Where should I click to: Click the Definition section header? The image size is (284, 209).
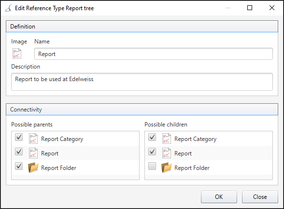pyautogui.click(x=142, y=27)
